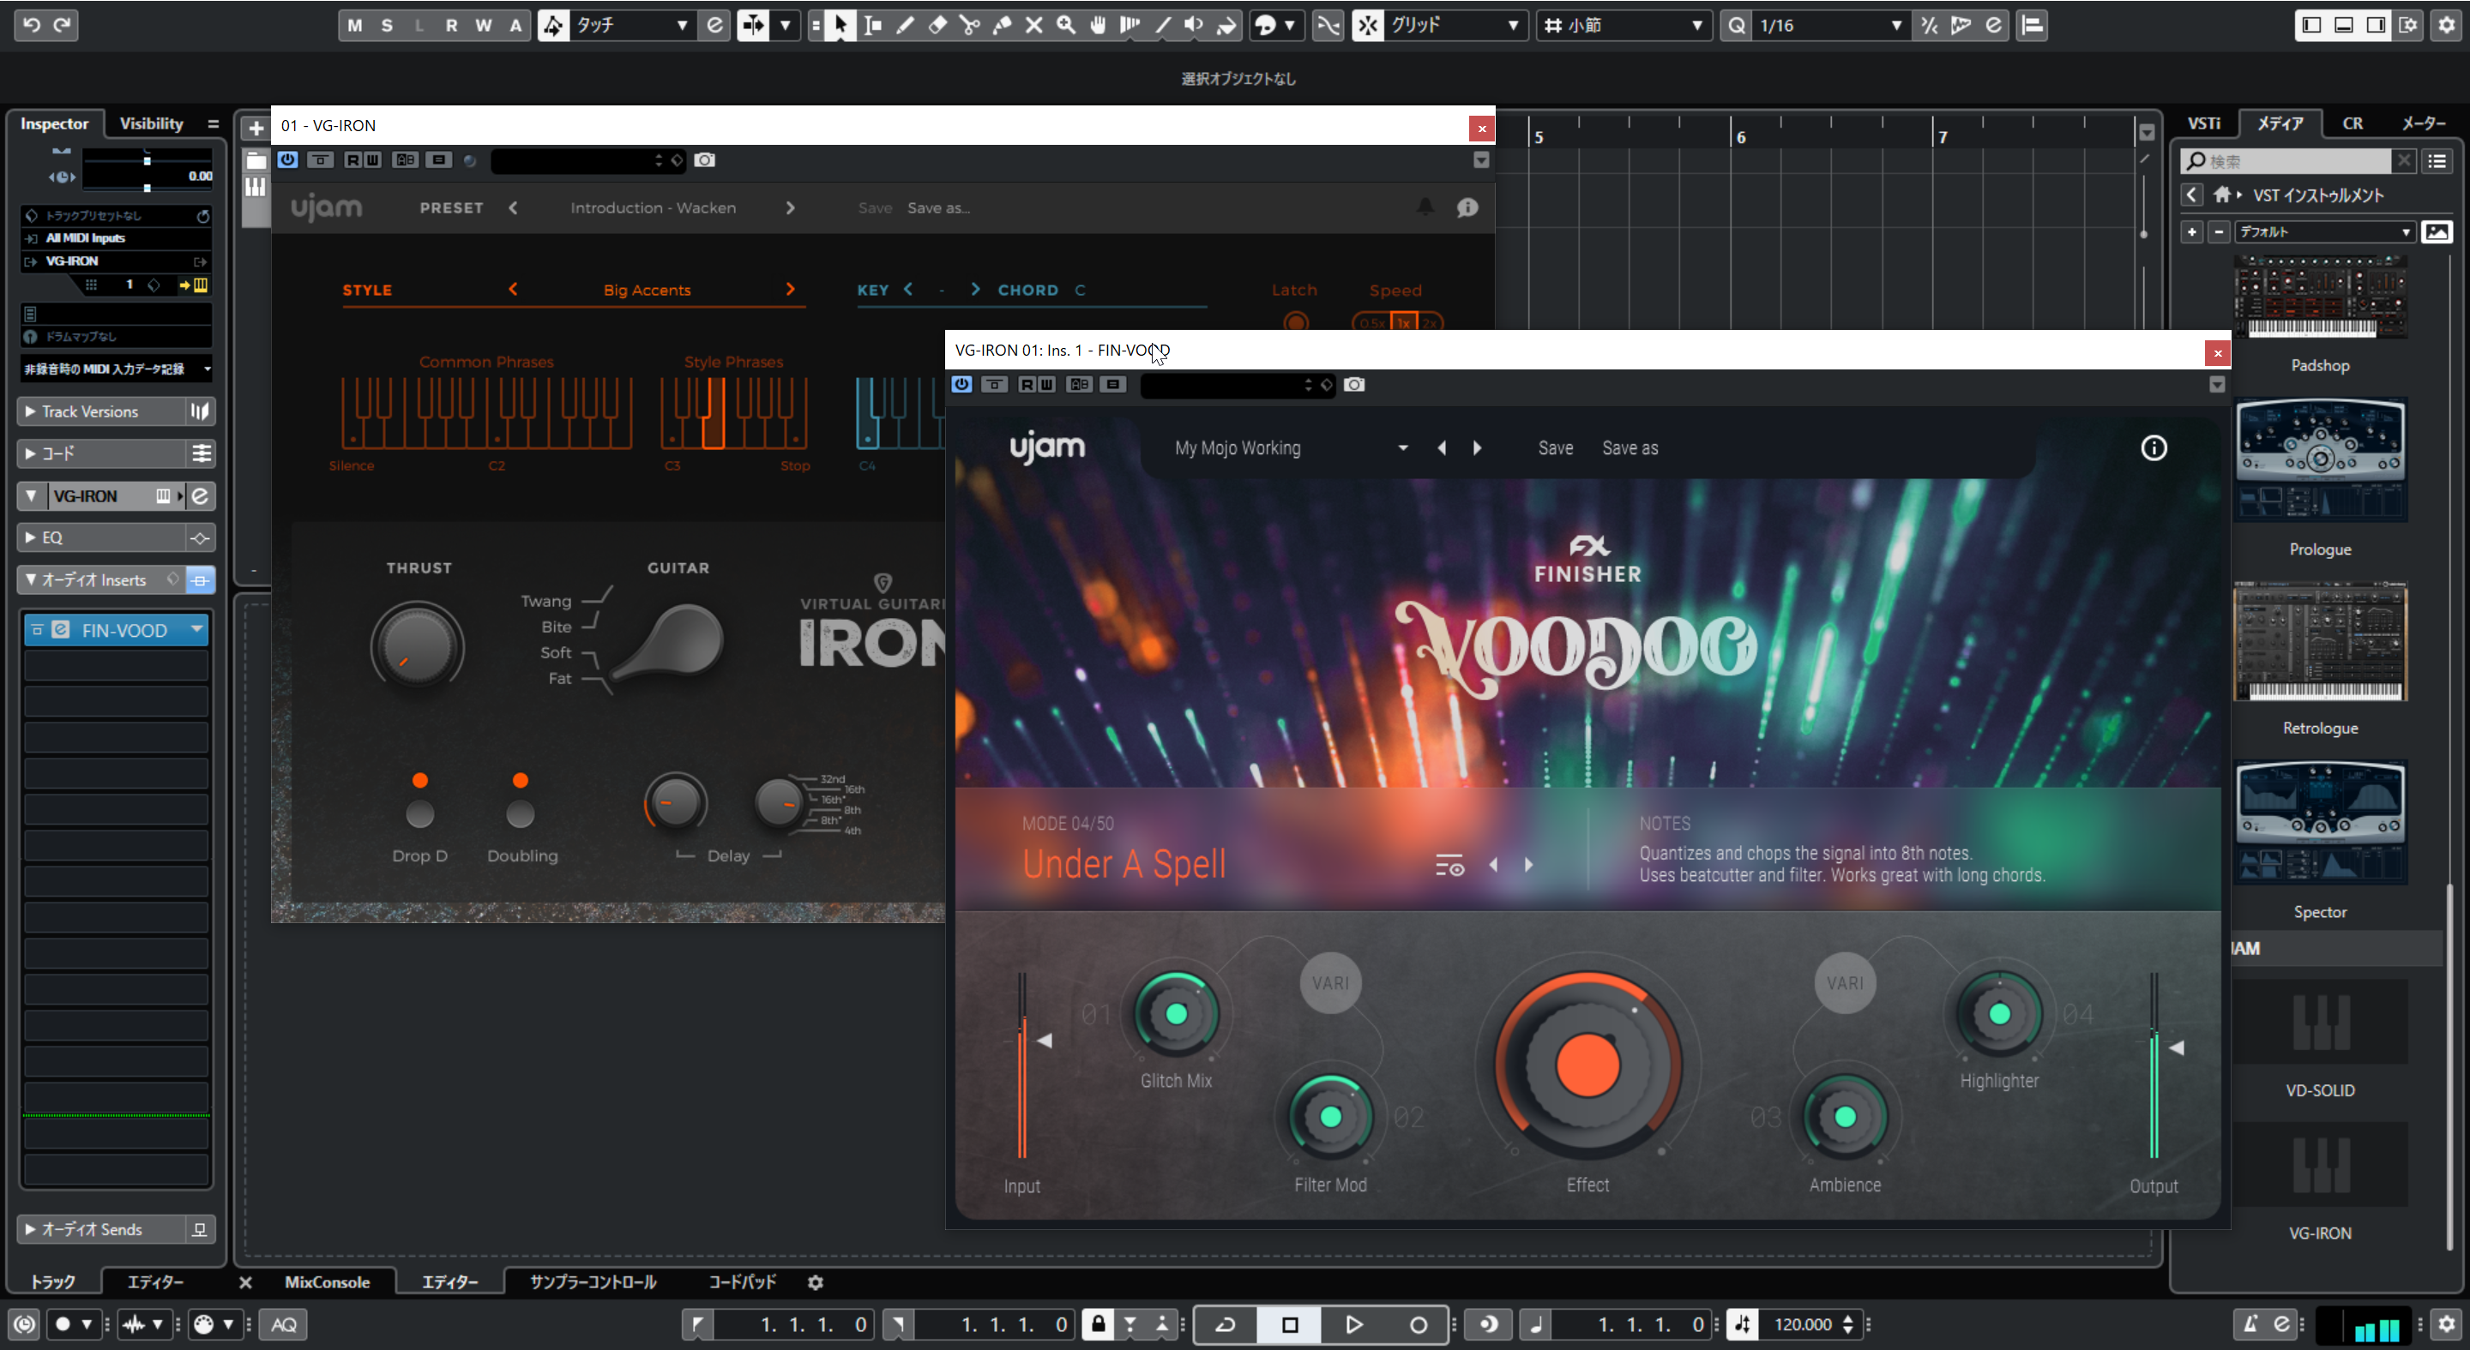Open the editor e icon on VG-IRON inspector row
Image resolution: width=2470 pixels, height=1350 pixels.
click(x=201, y=496)
